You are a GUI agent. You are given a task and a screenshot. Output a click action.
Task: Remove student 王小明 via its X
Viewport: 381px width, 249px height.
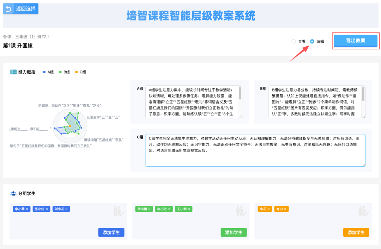(189, 209)
